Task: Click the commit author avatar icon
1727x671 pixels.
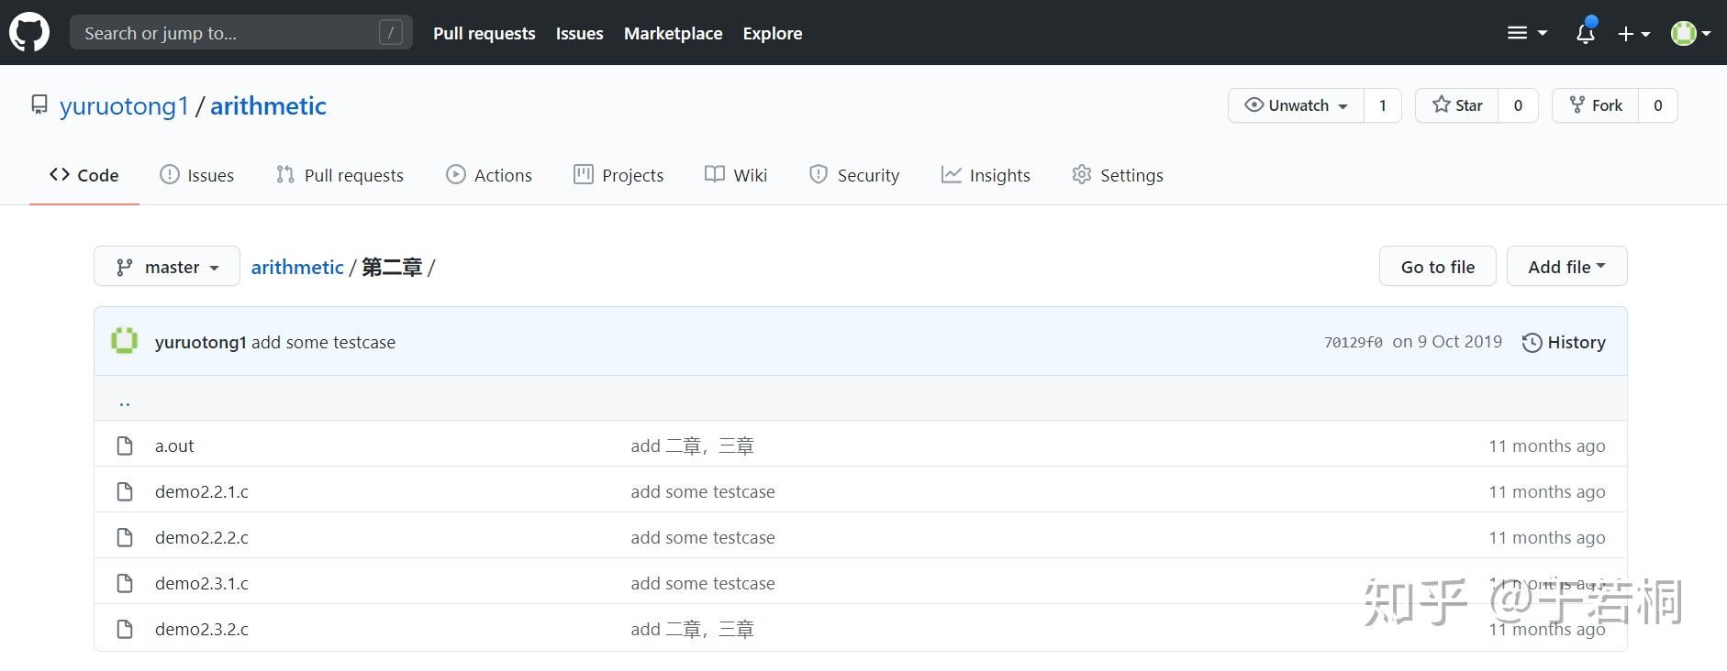Action: 125,341
